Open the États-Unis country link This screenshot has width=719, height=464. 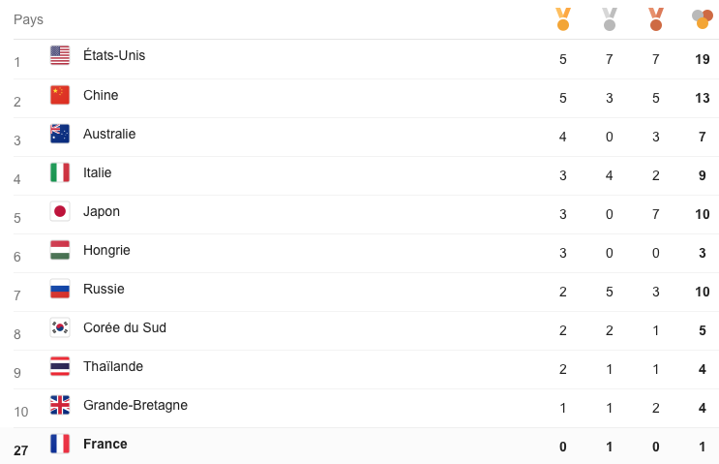[114, 56]
